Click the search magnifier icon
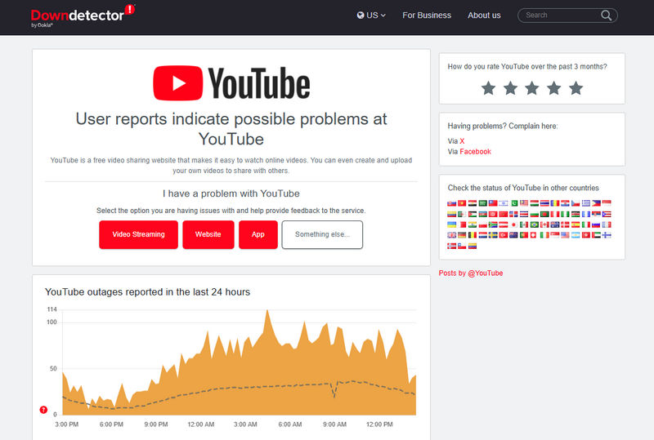The height and width of the screenshot is (440, 654). [x=607, y=16]
